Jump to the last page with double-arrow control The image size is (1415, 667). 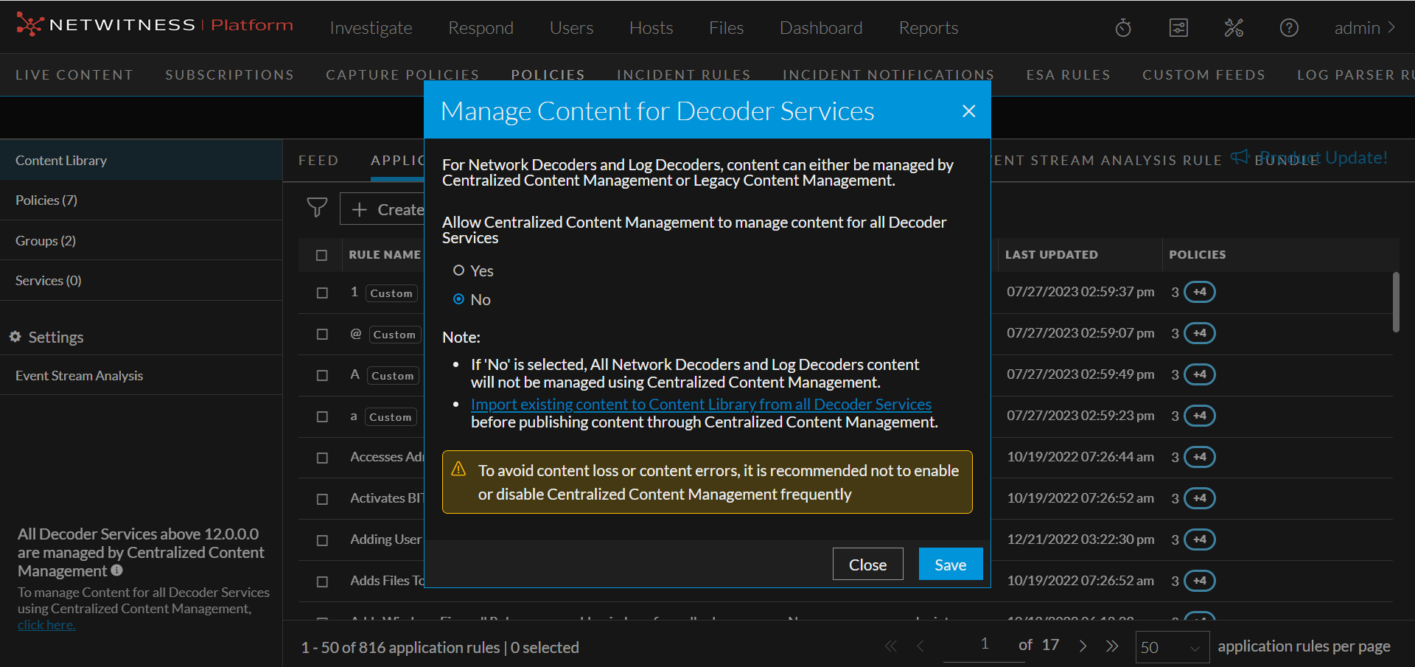pos(1113,646)
